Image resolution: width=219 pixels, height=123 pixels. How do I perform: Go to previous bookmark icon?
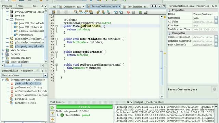[98, 12]
